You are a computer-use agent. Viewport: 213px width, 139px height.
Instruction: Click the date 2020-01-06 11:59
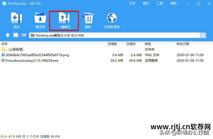point(190,61)
